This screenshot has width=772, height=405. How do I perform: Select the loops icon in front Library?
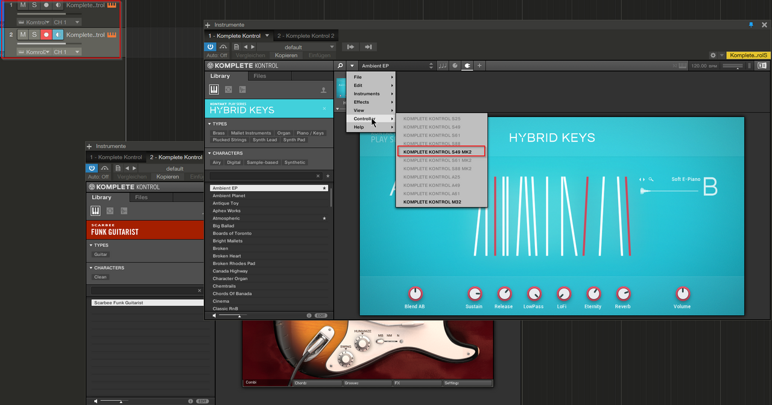coord(229,90)
